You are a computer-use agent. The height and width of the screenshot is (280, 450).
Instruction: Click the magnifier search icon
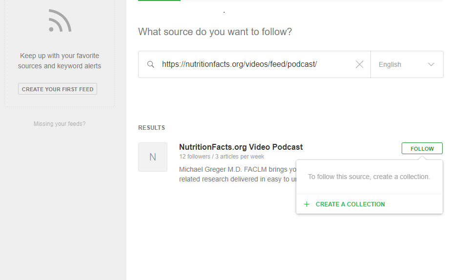pos(151,64)
